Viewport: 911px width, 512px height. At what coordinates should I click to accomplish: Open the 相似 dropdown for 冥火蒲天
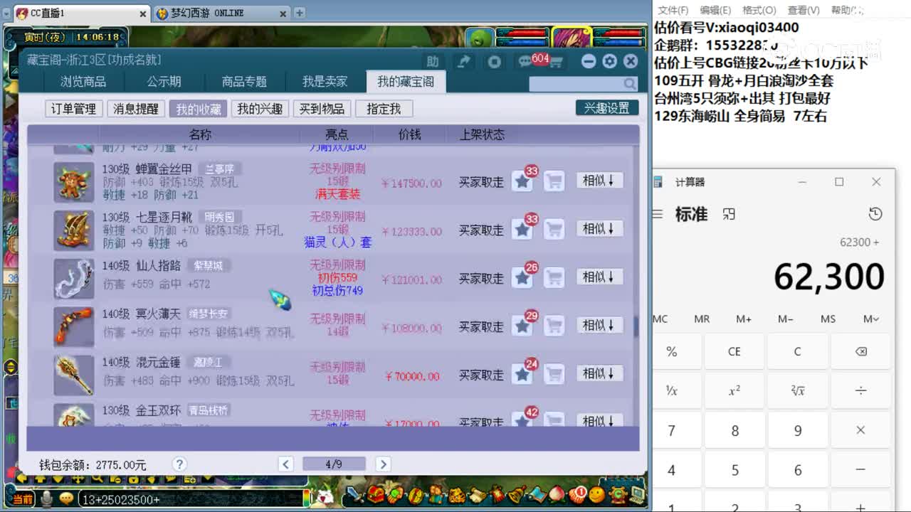coord(599,325)
